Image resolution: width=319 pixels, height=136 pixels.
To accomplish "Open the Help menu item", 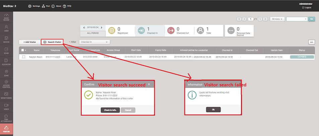I will click(67, 6).
